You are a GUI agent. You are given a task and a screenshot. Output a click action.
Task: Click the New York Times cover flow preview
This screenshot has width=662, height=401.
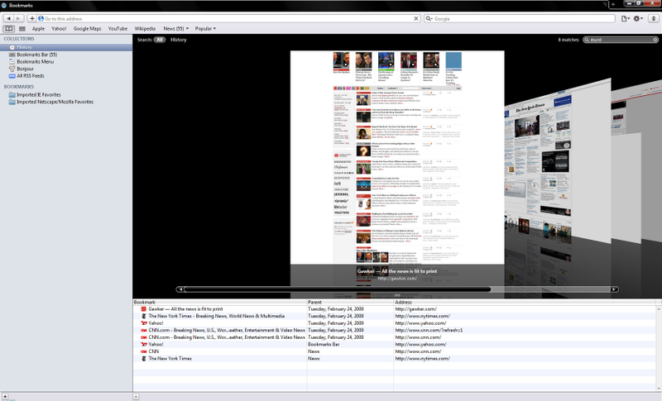pyautogui.click(x=558, y=161)
